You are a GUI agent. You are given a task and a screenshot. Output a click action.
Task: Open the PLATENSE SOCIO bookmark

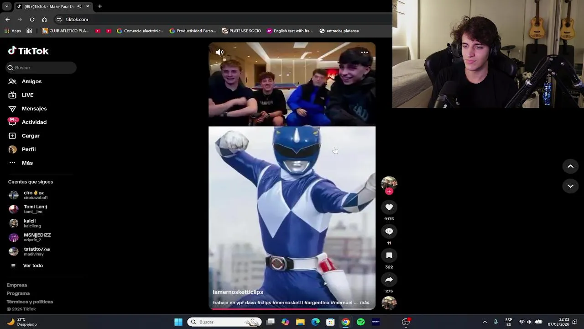241,31
